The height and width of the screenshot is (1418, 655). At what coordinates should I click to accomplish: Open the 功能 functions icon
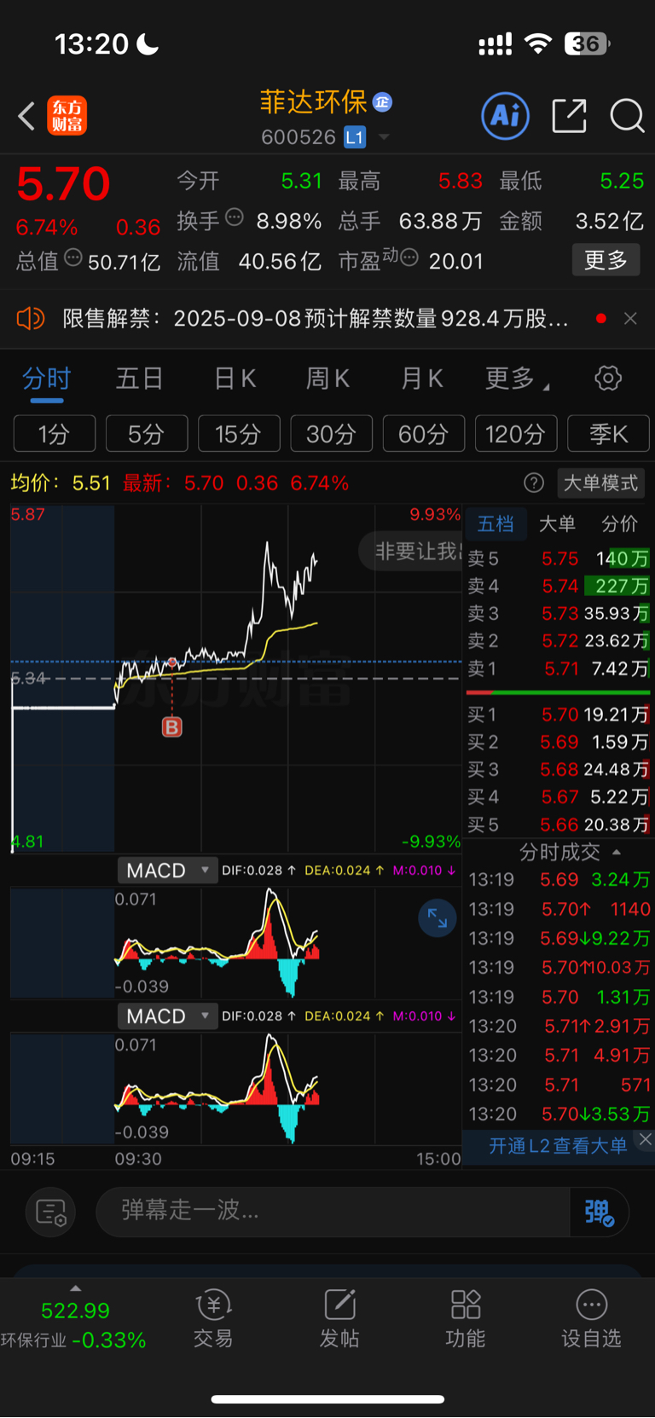pyautogui.click(x=466, y=1318)
